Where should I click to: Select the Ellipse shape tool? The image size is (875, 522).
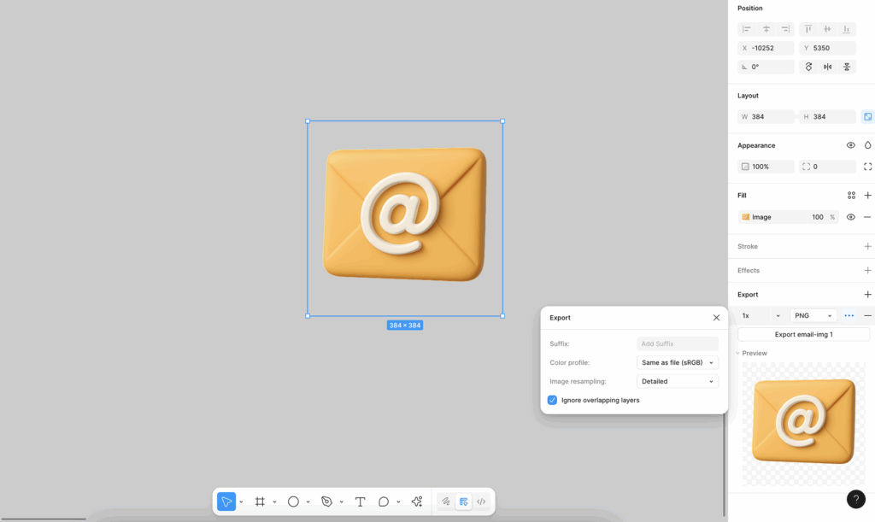click(x=293, y=501)
